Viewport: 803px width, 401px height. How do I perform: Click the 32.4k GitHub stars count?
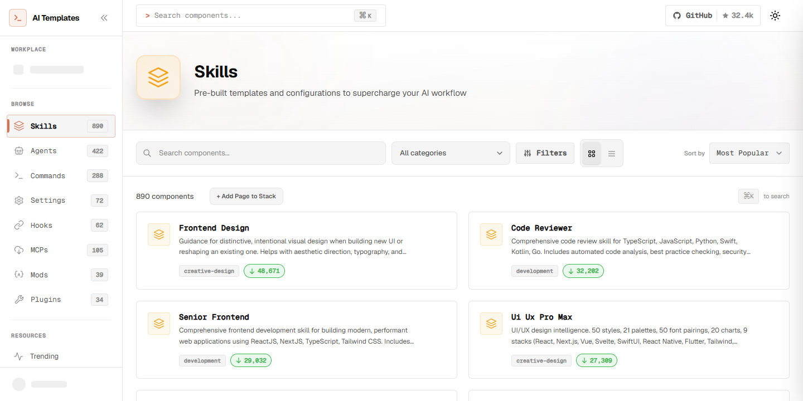click(738, 16)
